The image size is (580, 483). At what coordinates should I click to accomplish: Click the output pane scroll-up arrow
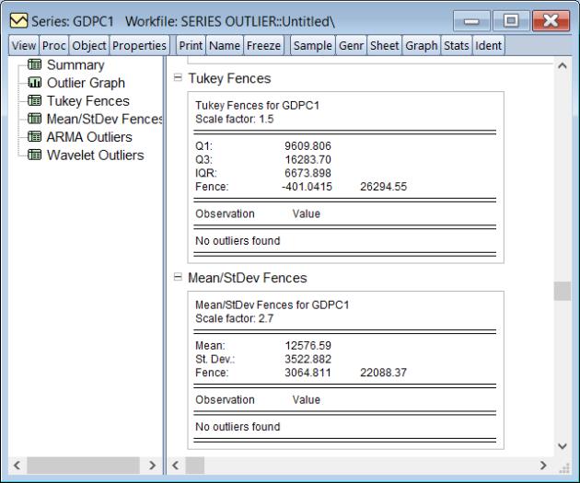pyautogui.click(x=562, y=67)
